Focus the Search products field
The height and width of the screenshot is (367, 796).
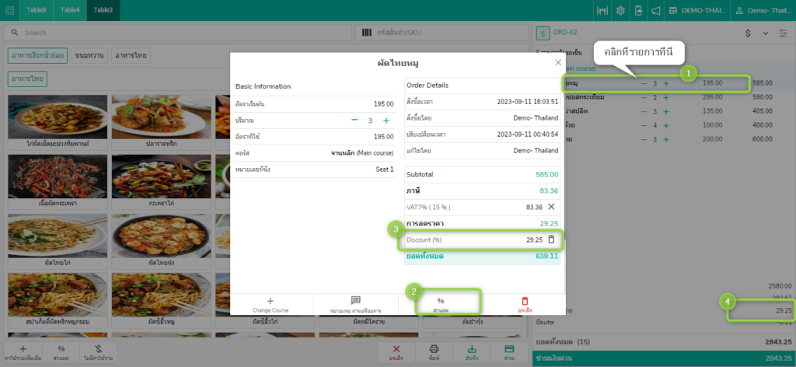(178, 33)
